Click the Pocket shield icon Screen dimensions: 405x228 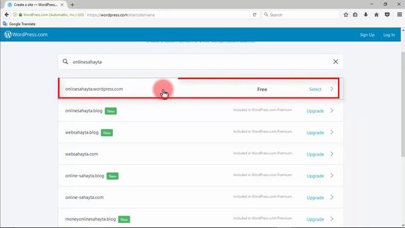pos(387,15)
